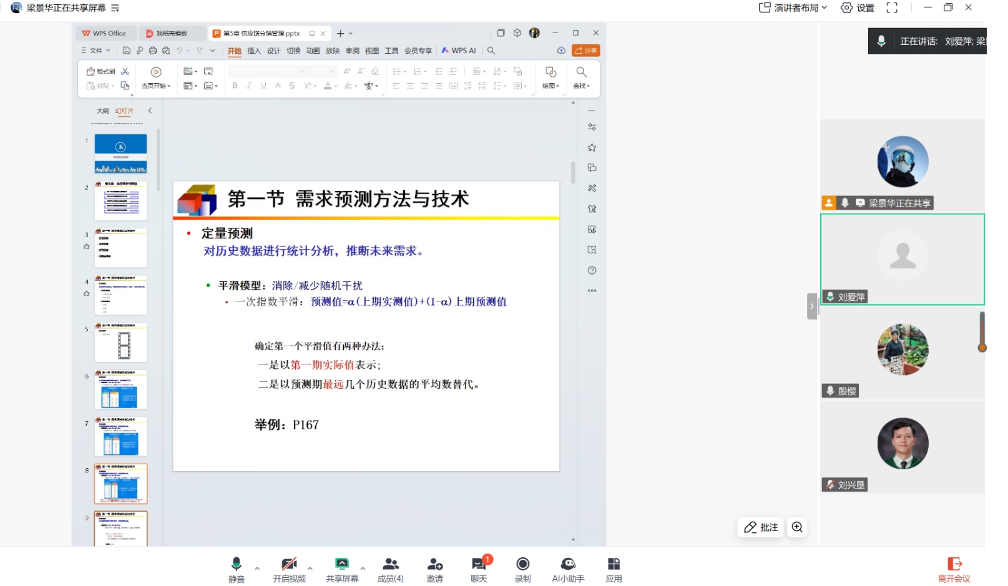
Task: Click 离开会议 to leave meeting
Action: (954, 569)
